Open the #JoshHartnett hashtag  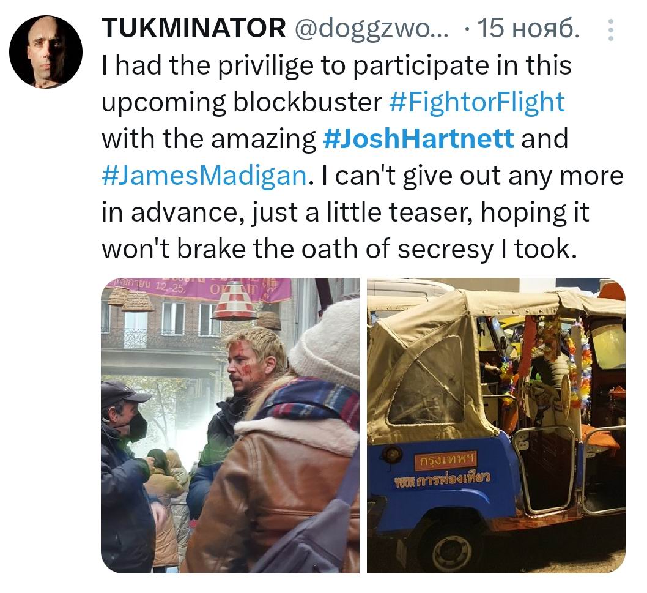pos(418,138)
